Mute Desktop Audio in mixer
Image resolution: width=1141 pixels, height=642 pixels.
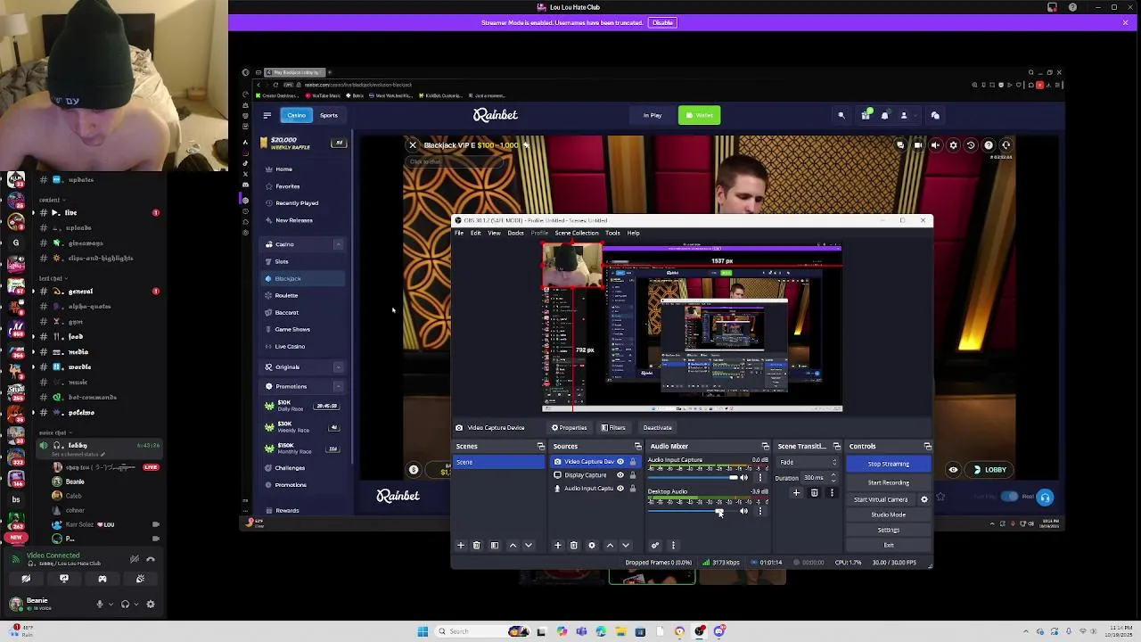pos(744,511)
